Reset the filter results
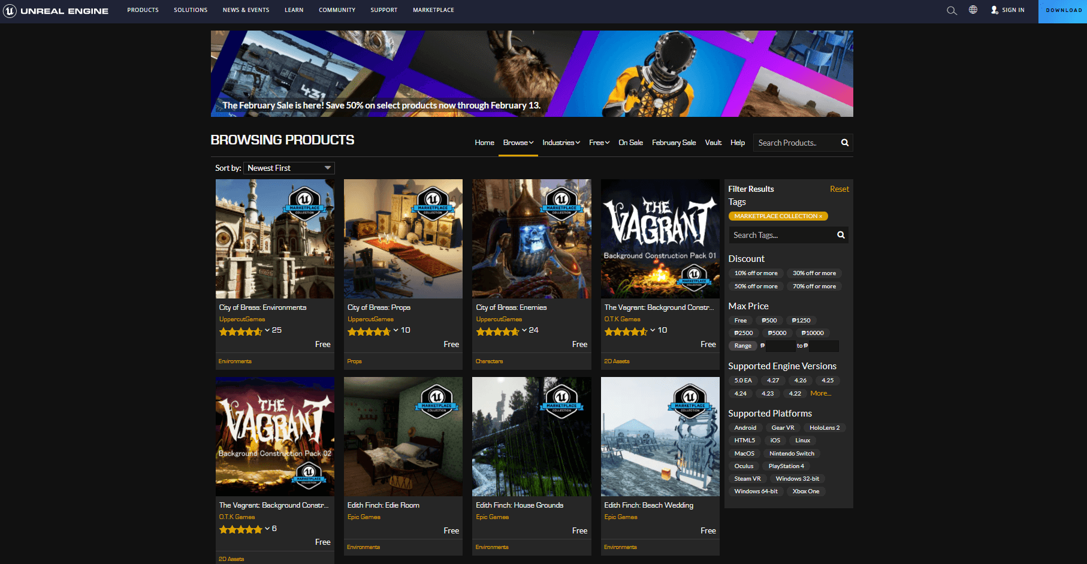 coord(839,189)
